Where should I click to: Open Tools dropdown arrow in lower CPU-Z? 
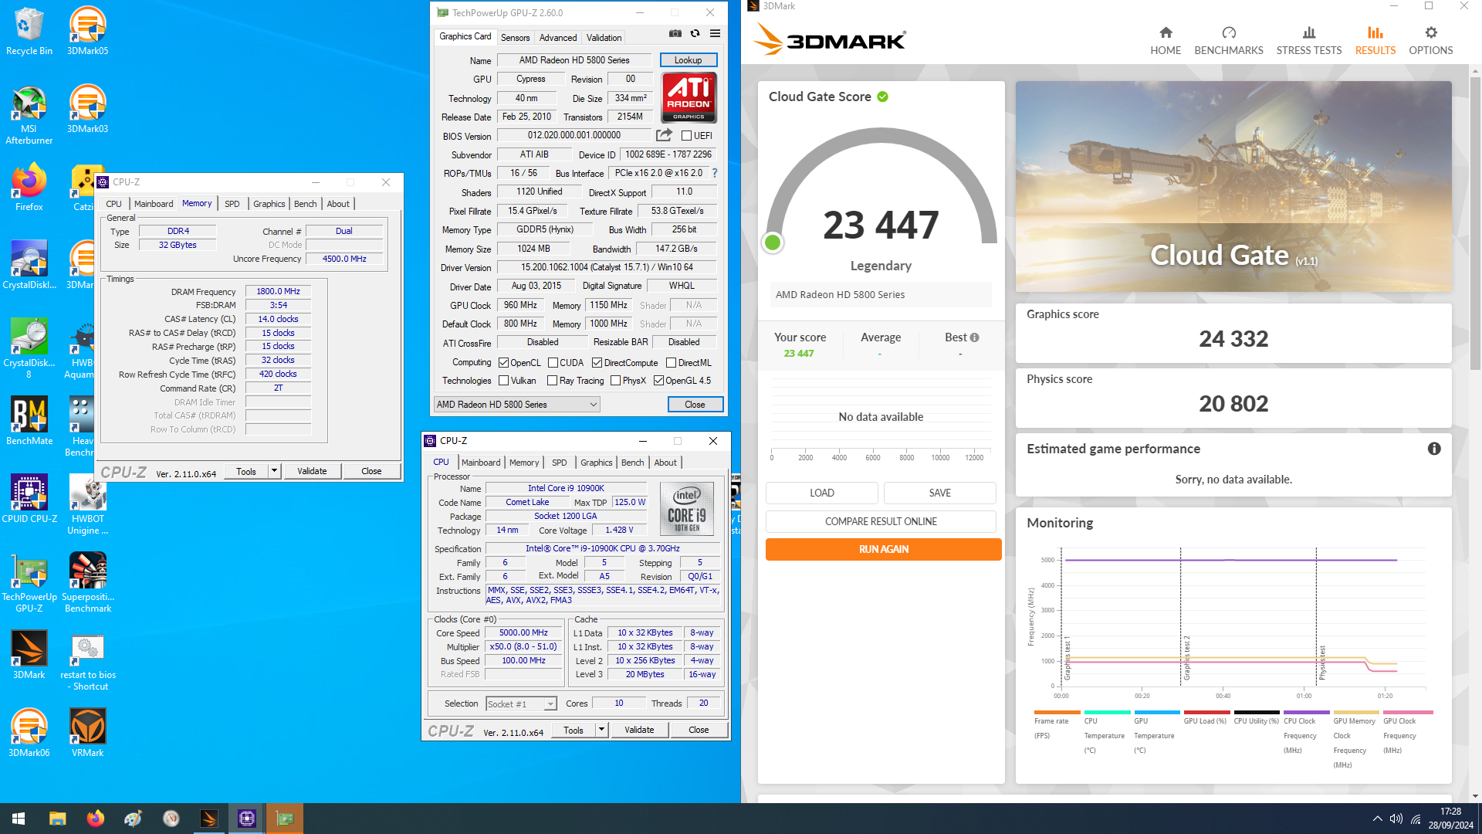pyautogui.click(x=601, y=730)
